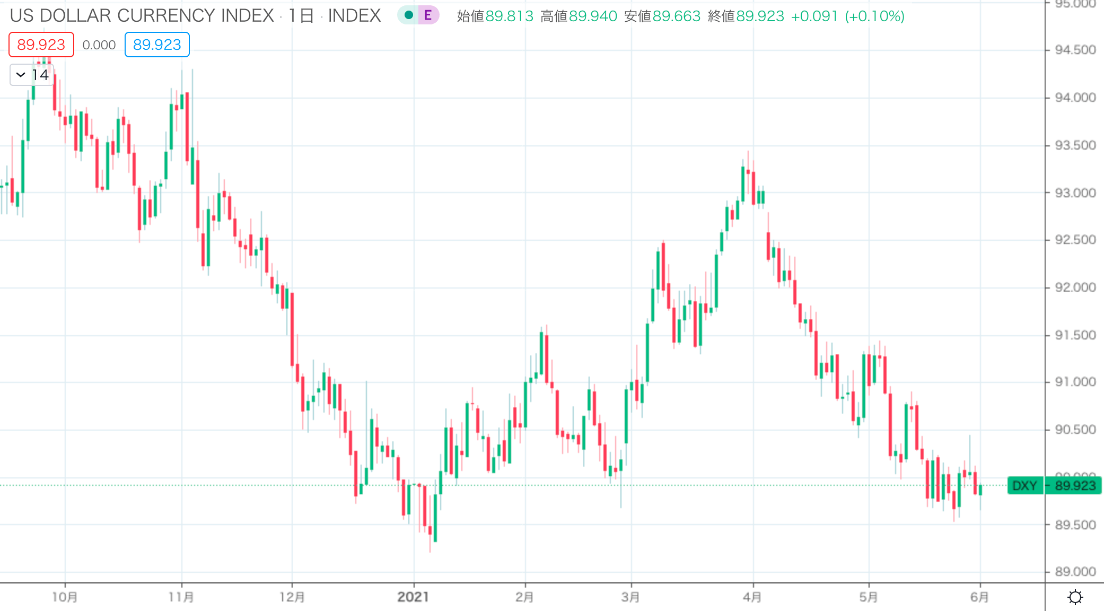Click the US DOLLAR CURRENCY INDEX title
The height and width of the screenshot is (611, 1104).
(x=142, y=16)
